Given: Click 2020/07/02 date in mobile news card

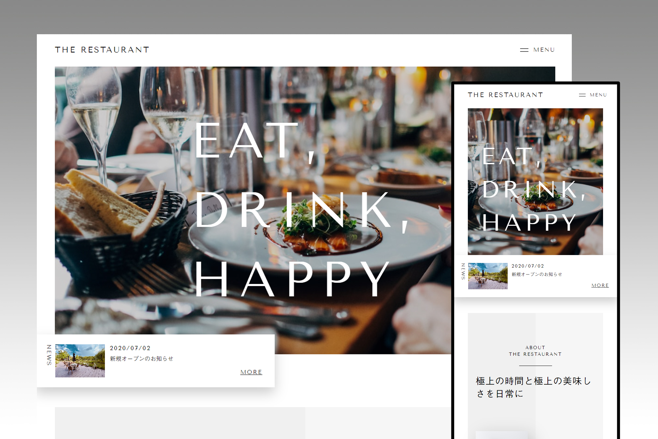Looking at the screenshot, I should (x=528, y=266).
